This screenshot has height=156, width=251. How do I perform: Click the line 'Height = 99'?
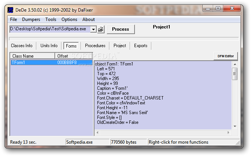[108, 83]
